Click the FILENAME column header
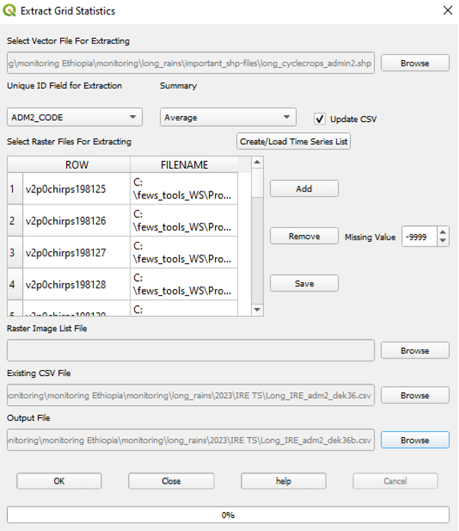The width and height of the screenshot is (459, 531). point(184,165)
